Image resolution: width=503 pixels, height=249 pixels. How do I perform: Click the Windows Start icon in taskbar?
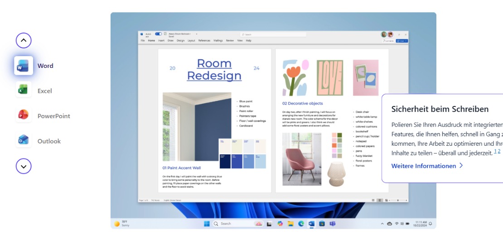(207, 224)
